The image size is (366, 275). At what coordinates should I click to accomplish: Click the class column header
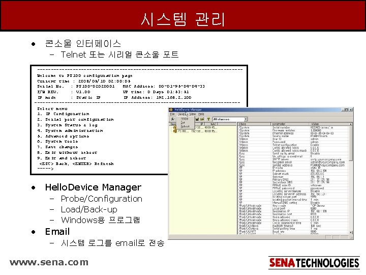pyautogui.click(x=255, y=124)
